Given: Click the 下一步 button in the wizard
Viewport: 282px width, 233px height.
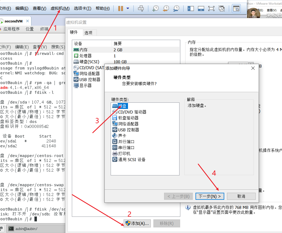Looking at the screenshot, I should (210, 196).
